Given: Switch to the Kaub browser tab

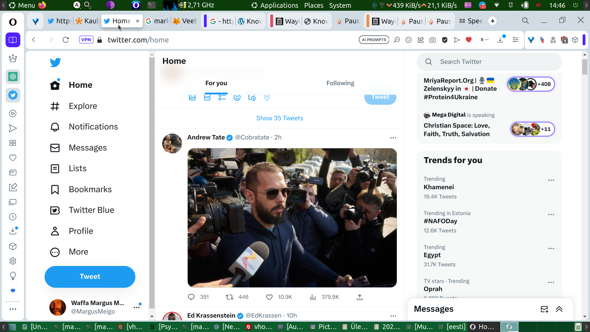Looking at the screenshot, I should [x=87, y=21].
